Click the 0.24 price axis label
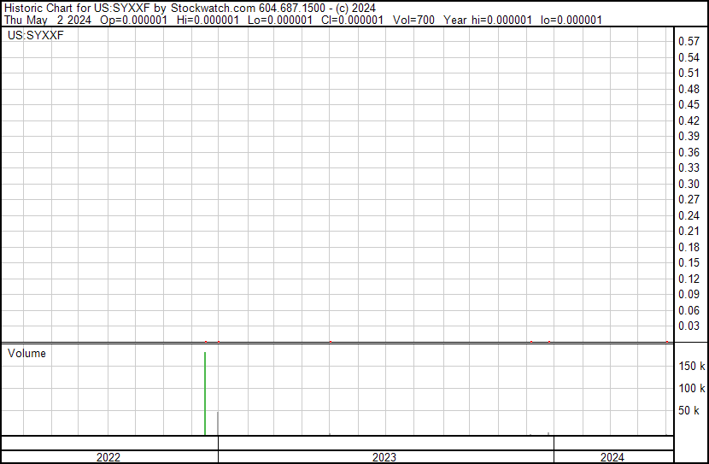This screenshot has width=709, height=464. 689,215
